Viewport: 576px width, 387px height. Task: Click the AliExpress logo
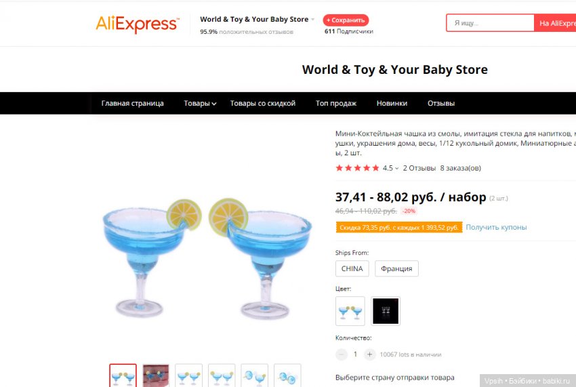[x=138, y=24]
